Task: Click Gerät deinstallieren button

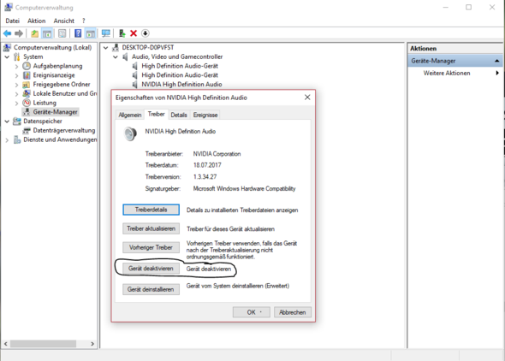Action: [x=151, y=289]
